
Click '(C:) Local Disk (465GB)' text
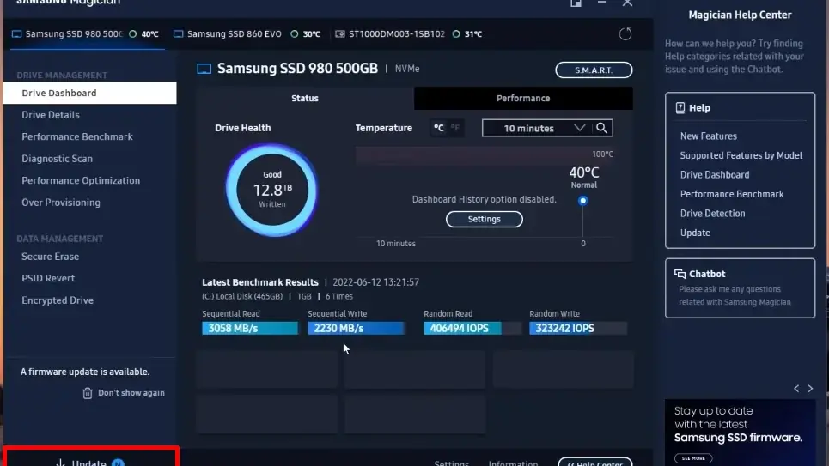pos(242,296)
